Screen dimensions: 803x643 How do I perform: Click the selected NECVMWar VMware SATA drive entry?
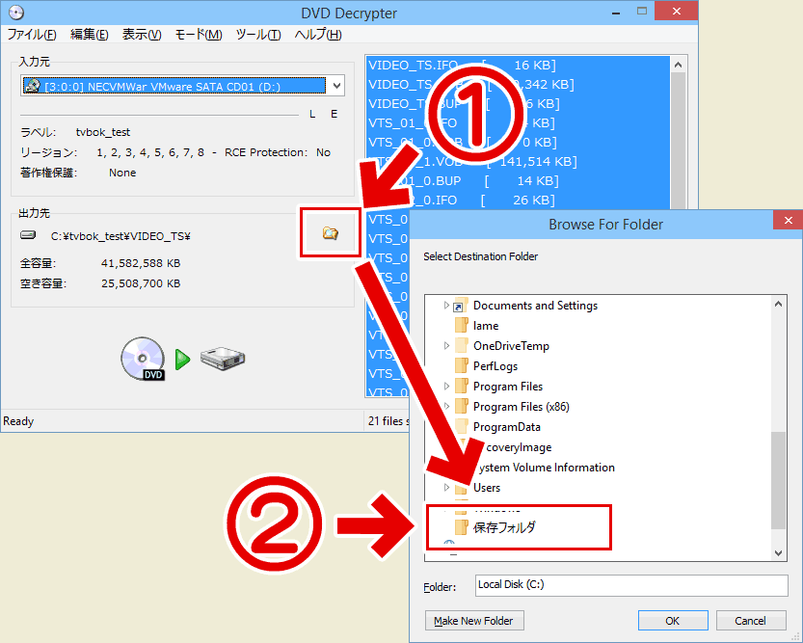click(174, 86)
